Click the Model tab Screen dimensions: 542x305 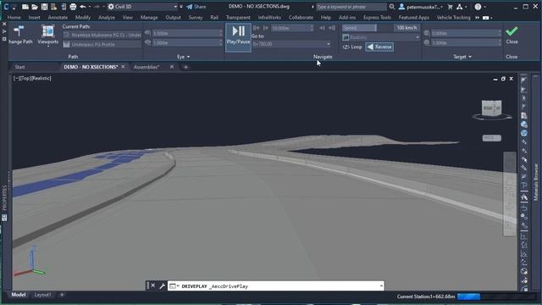point(19,295)
